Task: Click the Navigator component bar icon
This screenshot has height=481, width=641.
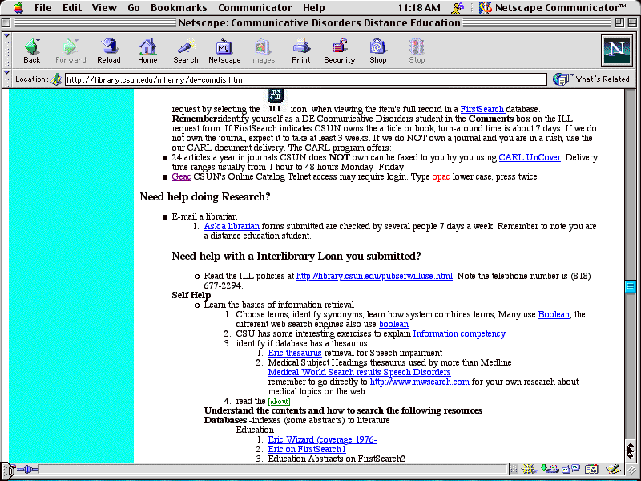Action: (x=529, y=469)
